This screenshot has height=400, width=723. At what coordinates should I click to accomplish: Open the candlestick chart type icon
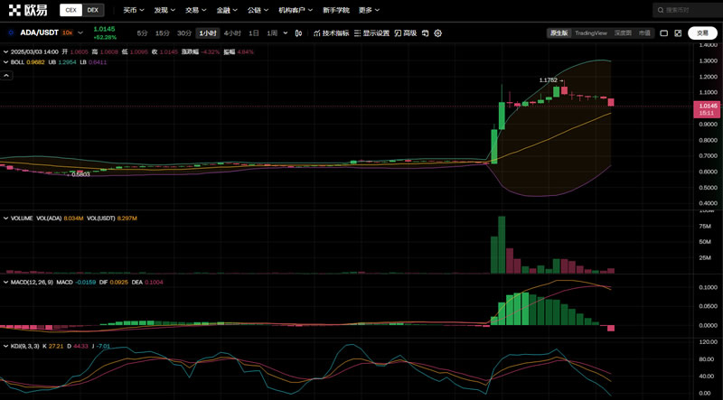click(x=299, y=33)
